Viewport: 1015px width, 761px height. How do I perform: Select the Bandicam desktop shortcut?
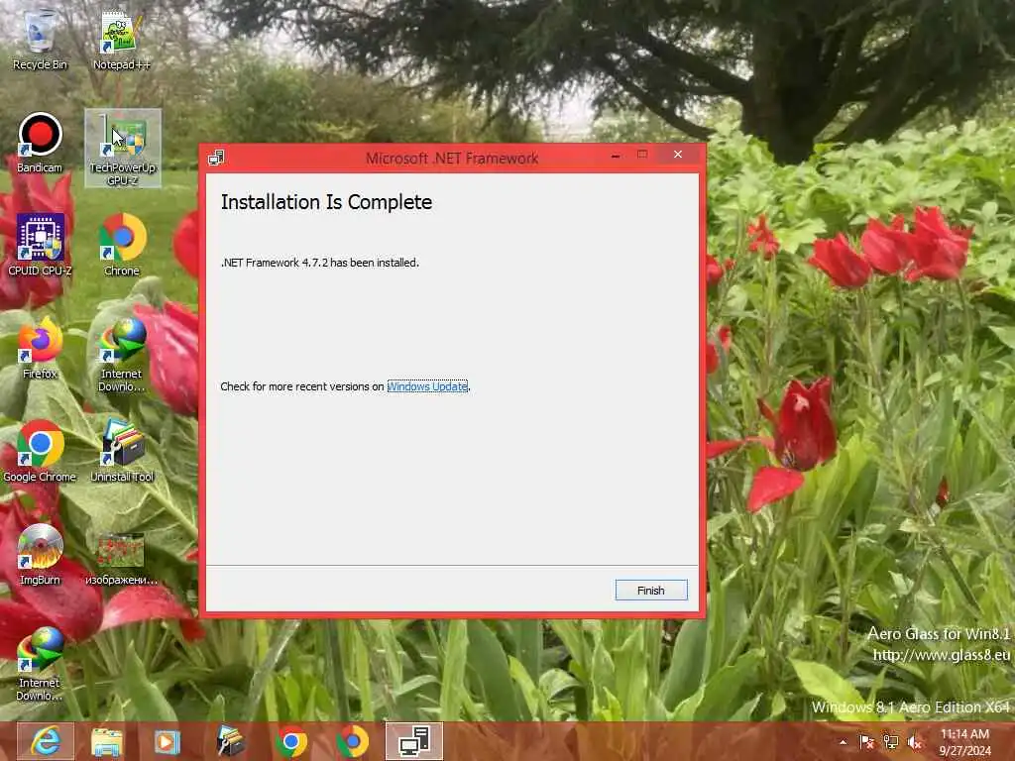(40, 143)
